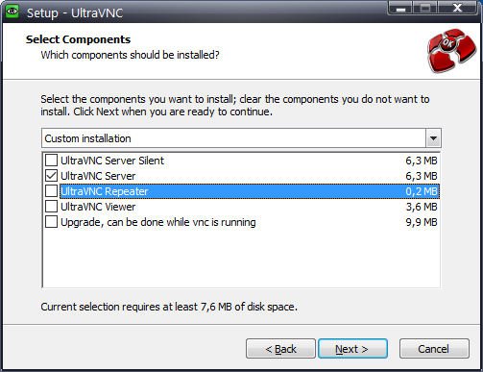
Task: Open the installation type dropdown arrow
Action: click(433, 138)
